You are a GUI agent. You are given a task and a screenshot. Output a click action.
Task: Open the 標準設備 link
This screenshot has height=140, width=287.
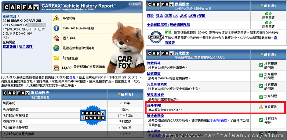coord(9,46)
